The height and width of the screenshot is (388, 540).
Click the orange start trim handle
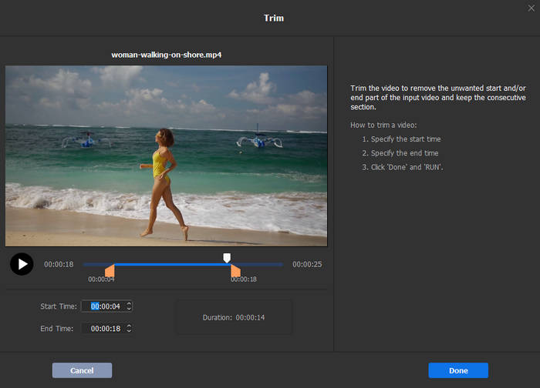click(110, 270)
